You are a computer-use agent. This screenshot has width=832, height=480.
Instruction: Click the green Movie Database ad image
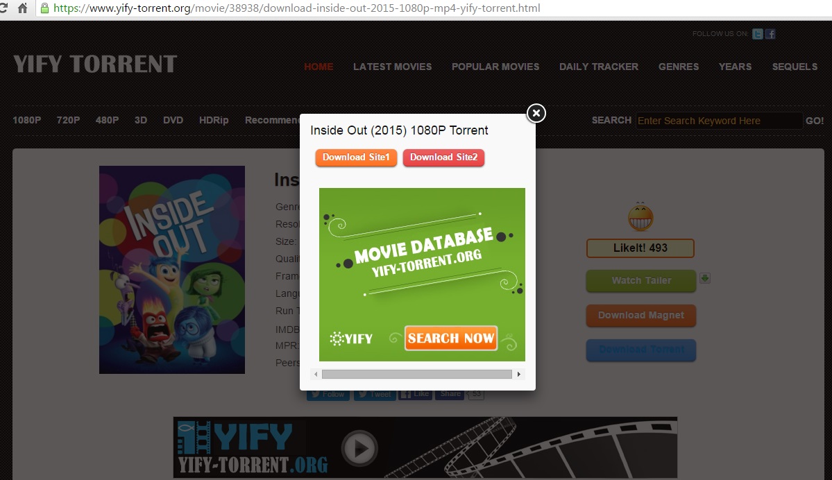coord(422,274)
